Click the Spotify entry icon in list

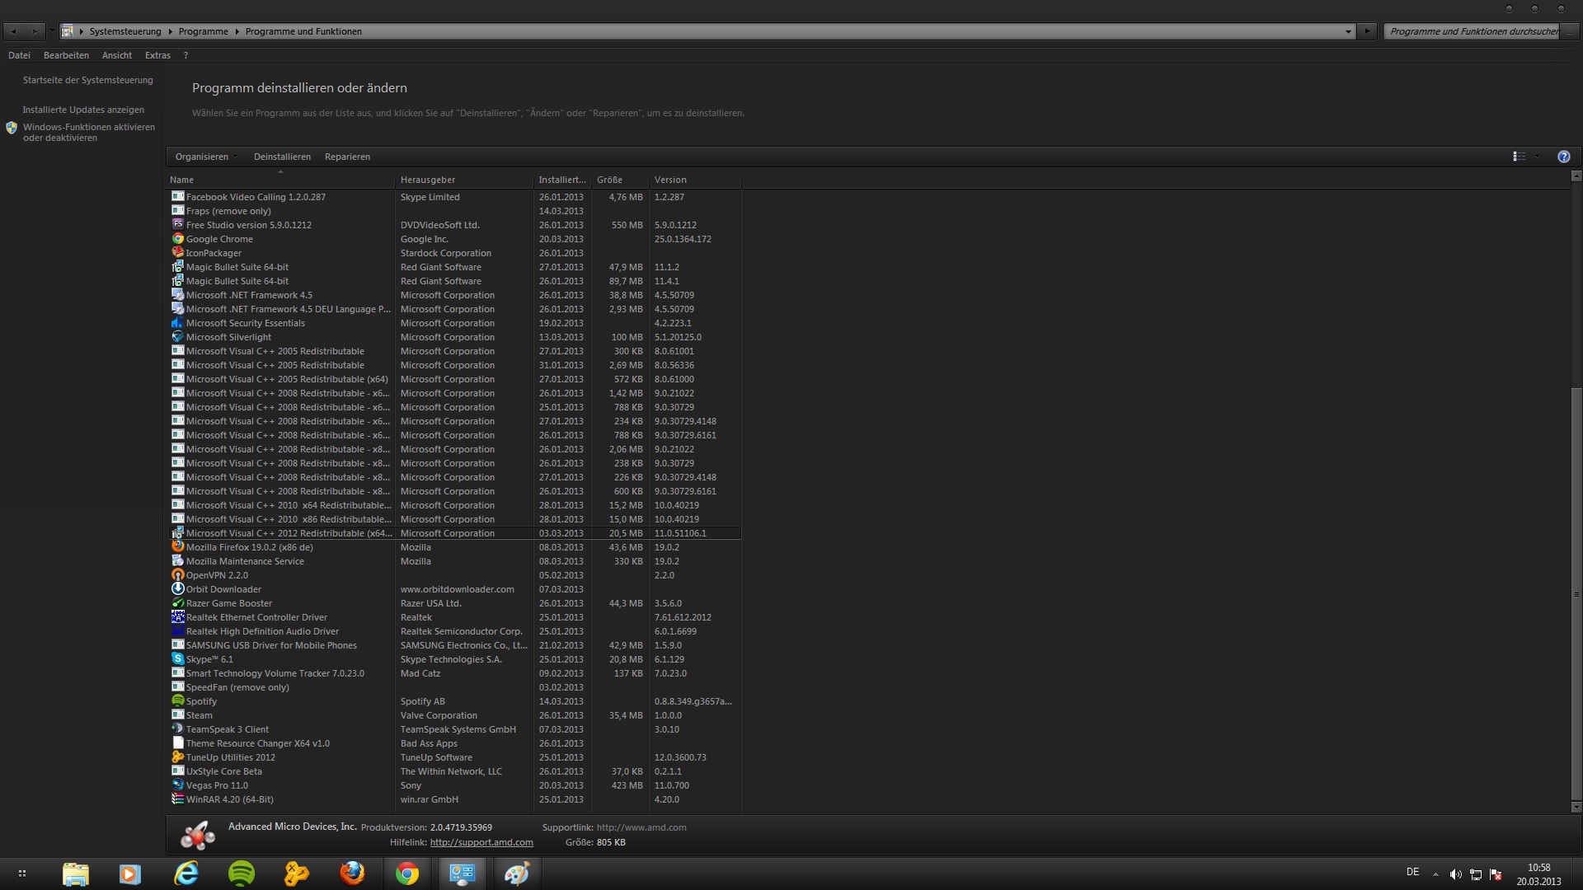(x=177, y=701)
